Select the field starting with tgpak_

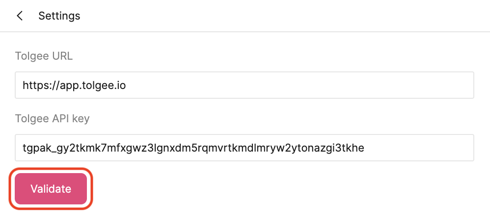(x=244, y=148)
